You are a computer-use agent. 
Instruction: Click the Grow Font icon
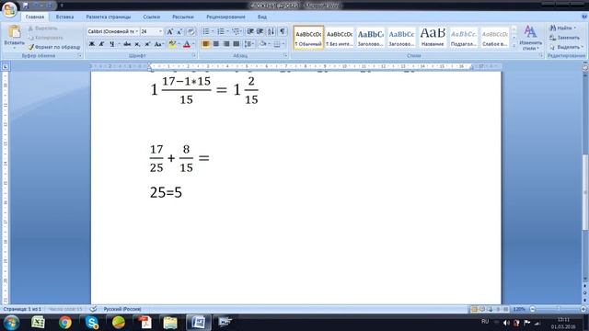click(x=169, y=31)
